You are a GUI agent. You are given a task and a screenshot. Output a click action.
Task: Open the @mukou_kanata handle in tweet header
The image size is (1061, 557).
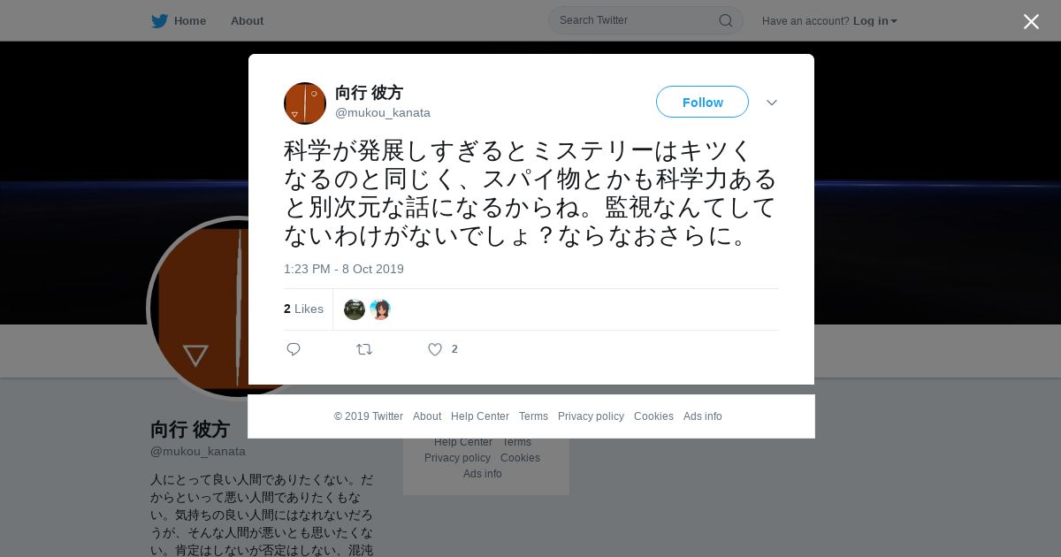coord(383,113)
